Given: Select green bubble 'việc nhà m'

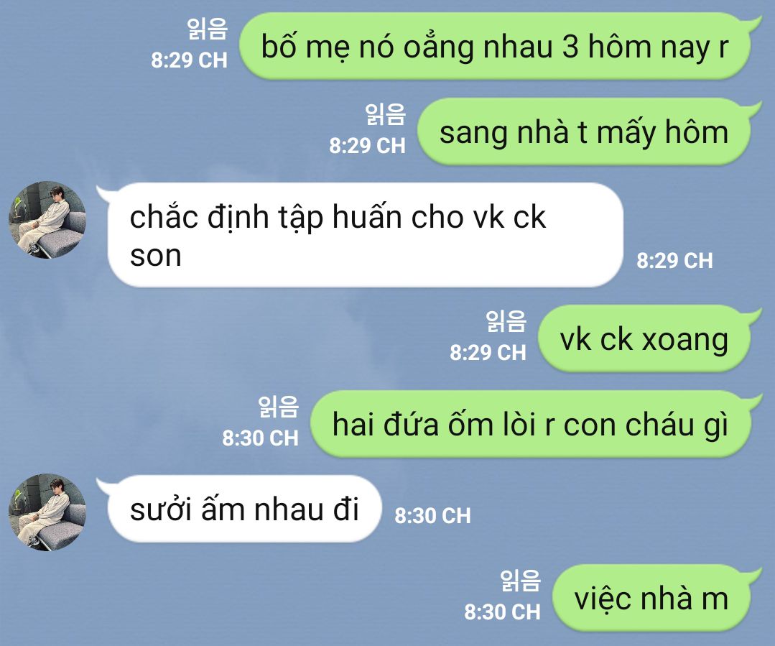Looking at the screenshot, I should pos(651,599).
